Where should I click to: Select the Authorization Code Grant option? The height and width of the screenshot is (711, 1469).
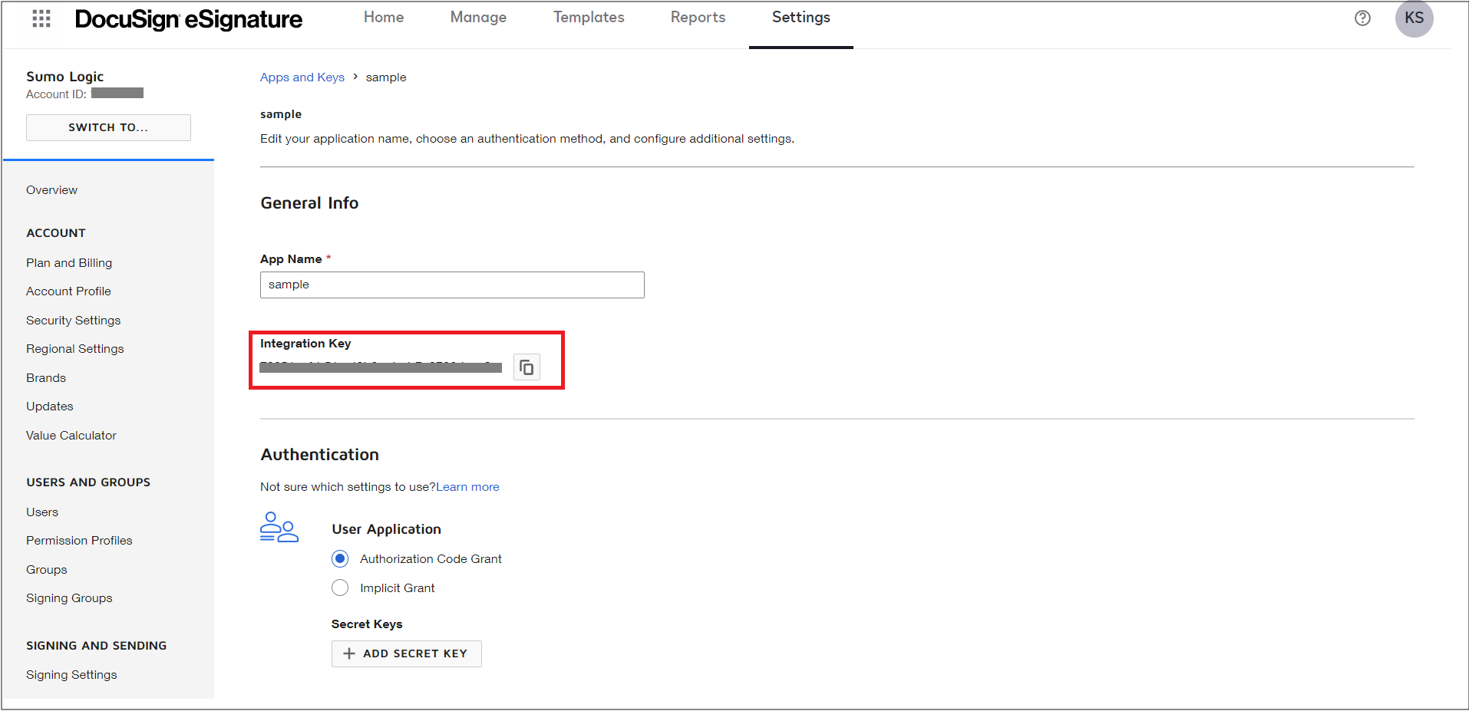(340, 558)
